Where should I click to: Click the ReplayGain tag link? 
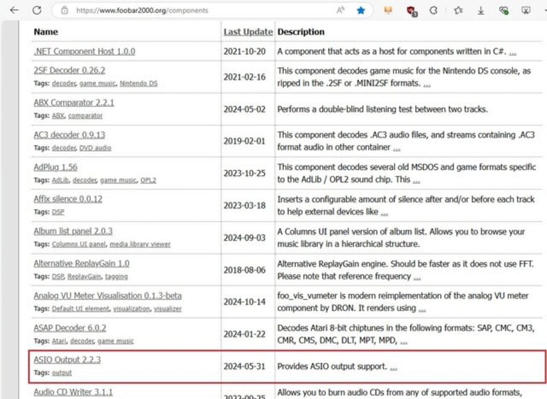click(x=84, y=277)
